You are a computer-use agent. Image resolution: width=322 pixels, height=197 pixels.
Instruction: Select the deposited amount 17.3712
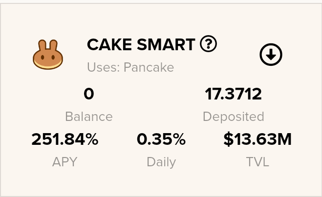(x=233, y=94)
